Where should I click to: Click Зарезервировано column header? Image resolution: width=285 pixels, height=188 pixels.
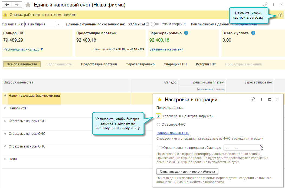coord(250,86)
